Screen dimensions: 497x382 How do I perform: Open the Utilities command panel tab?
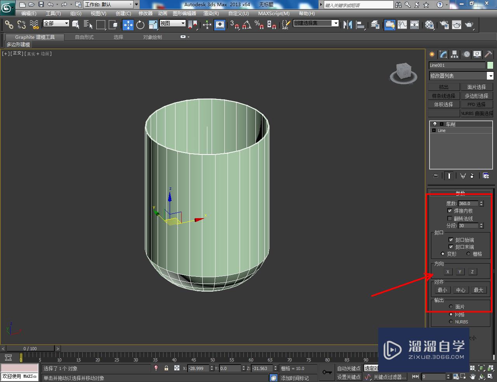tap(488, 54)
